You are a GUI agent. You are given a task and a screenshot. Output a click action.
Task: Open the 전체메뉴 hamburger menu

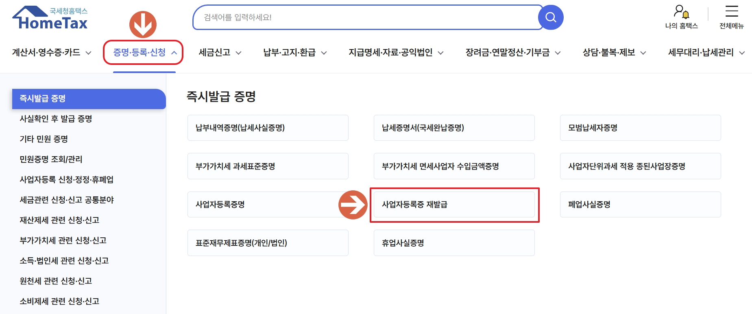[732, 16]
